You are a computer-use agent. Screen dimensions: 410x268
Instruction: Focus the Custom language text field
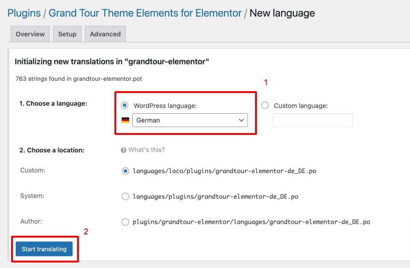pos(313,120)
